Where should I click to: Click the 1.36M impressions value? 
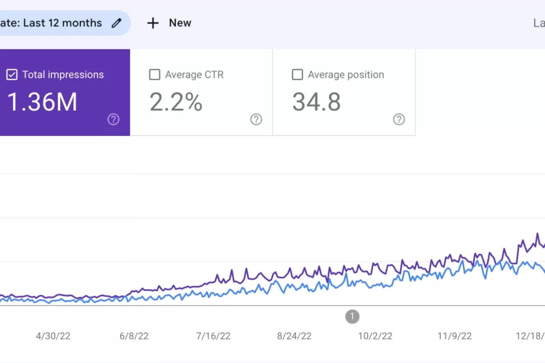coord(43,101)
